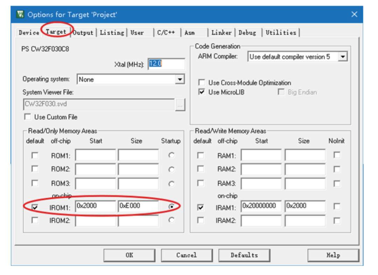The image size is (378, 275).
Task: Select the ROM3 Startup radio button
Action: [171, 184]
